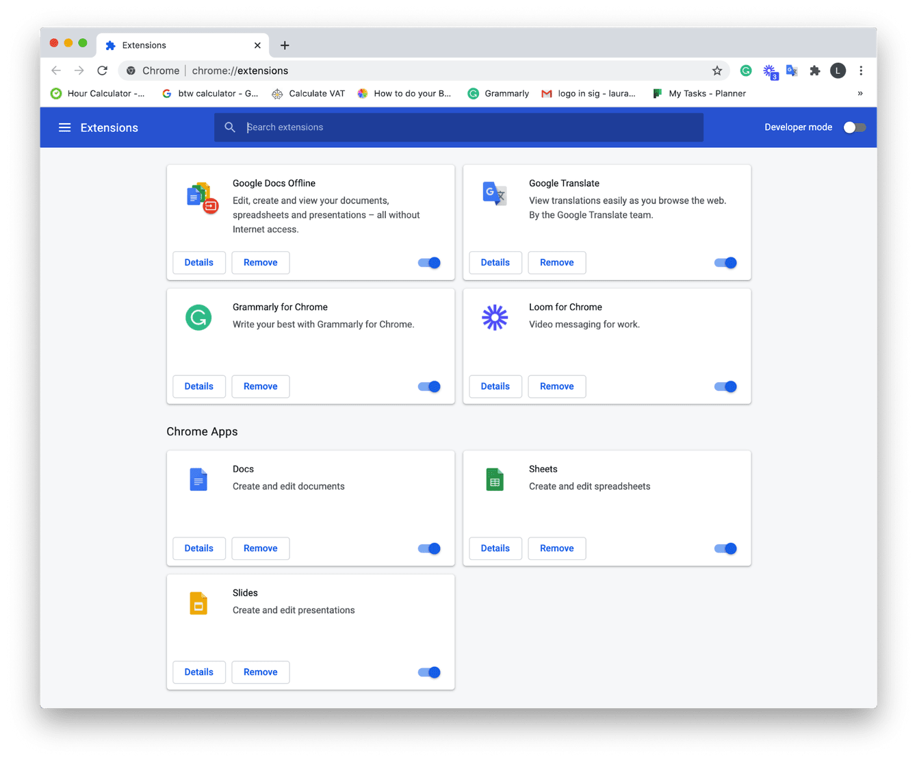The height and width of the screenshot is (762, 917).
Task: Turn off the Sheets app
Action: pyautogui.click(x=725, y=548)
